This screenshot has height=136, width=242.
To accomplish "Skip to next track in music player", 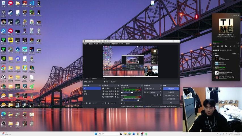I will [x=230, y=46].
